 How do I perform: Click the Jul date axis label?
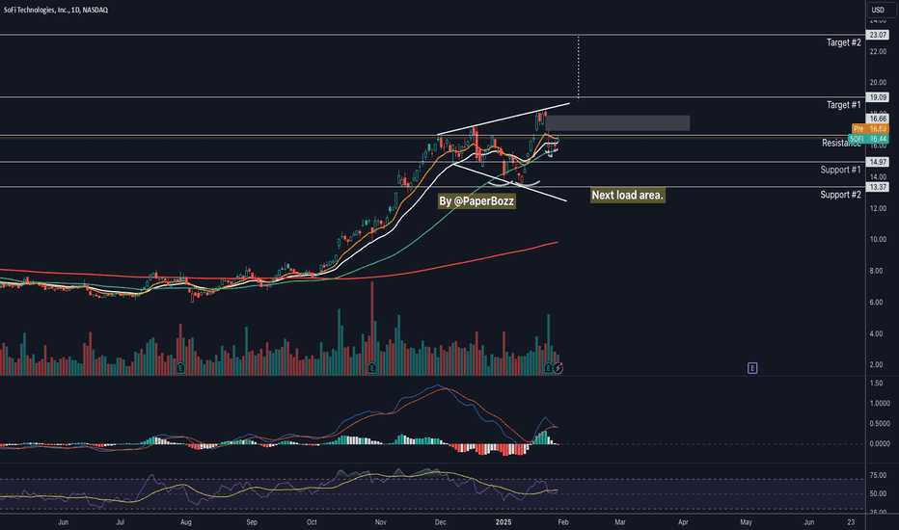click(121, 522)
